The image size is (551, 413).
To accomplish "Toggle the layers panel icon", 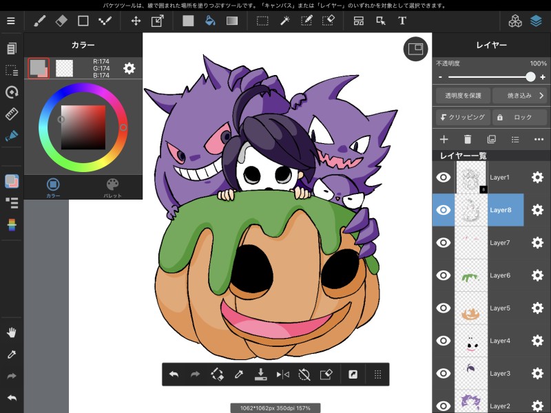I will [x=536, y=21].
